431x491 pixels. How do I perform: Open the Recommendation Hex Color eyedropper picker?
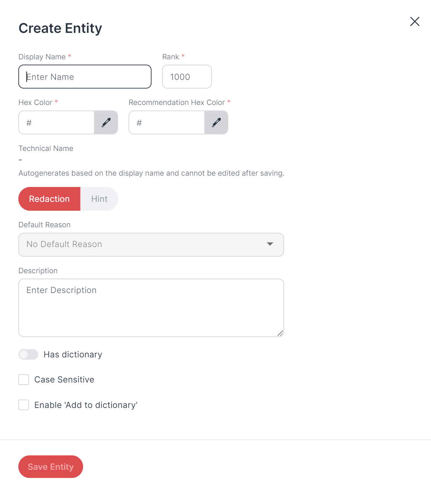coord(216,122)
